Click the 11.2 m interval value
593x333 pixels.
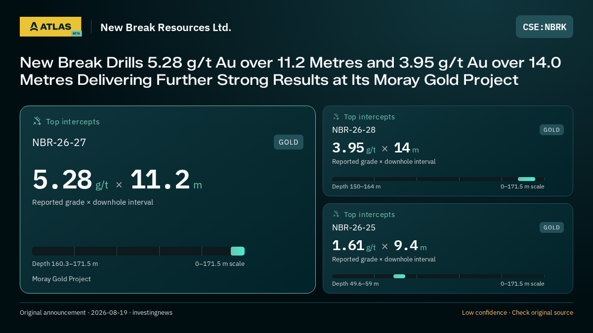pyautogui.click(x=166, y=180)
